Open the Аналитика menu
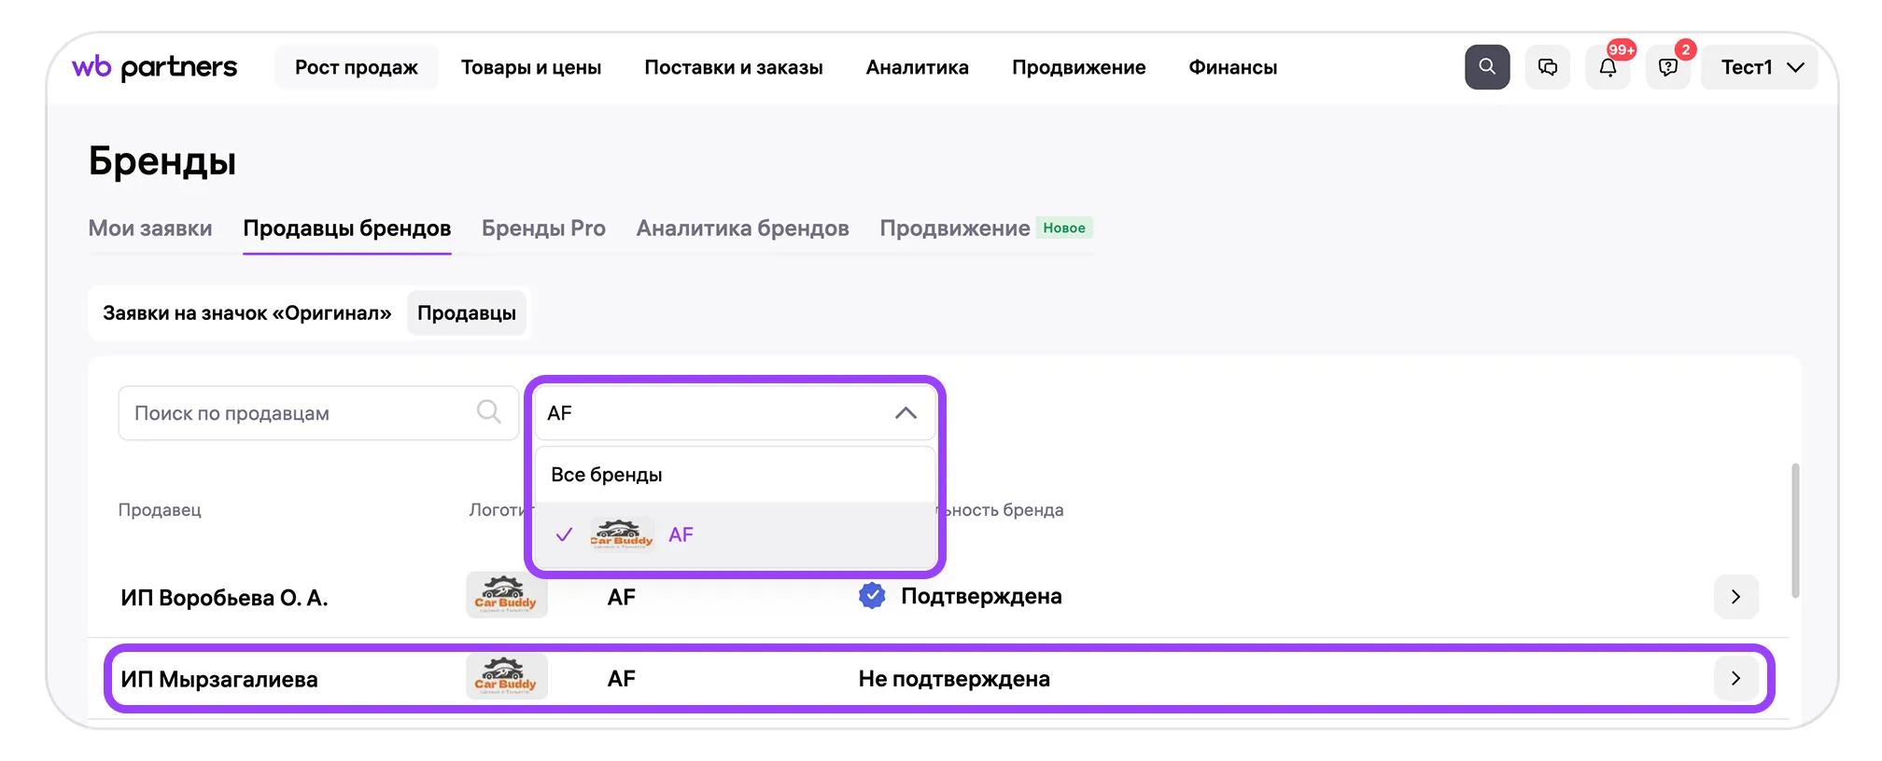1882x761 pixels. 918,67
